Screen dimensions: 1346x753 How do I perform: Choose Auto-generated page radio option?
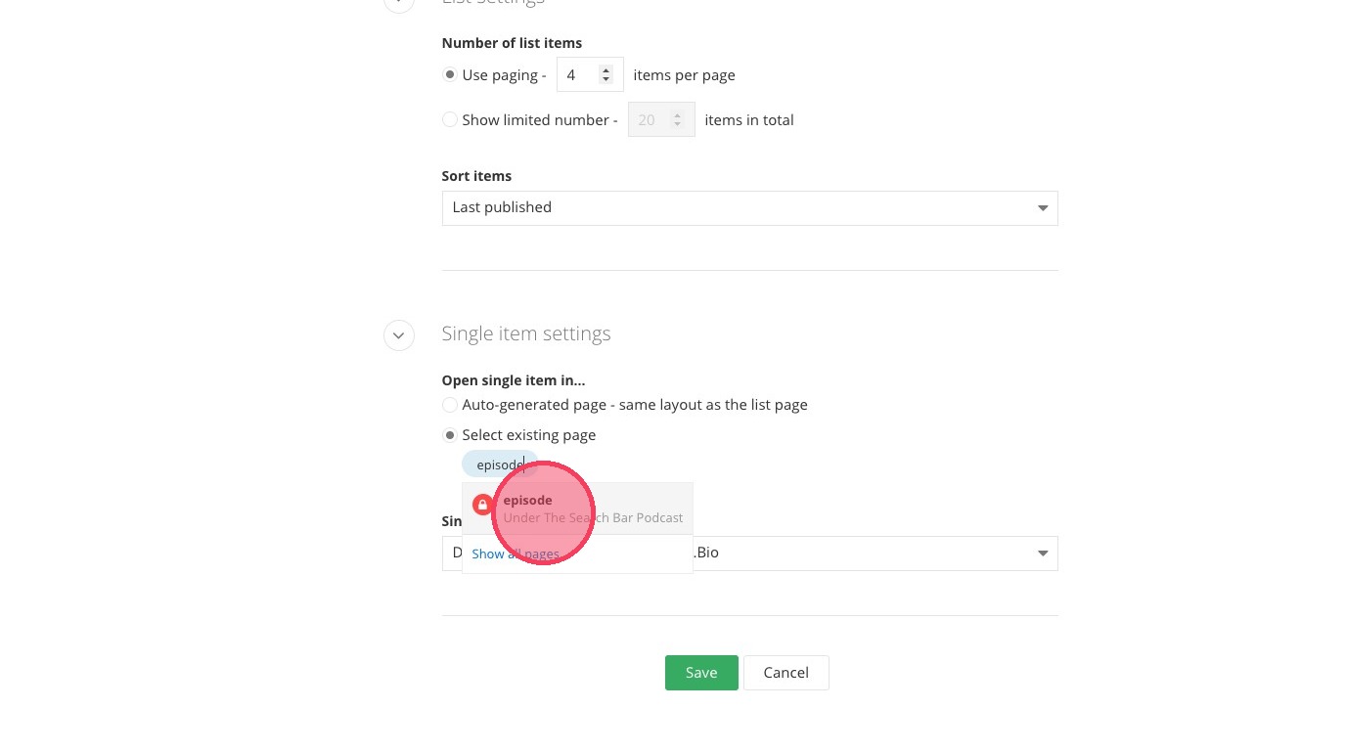click(450, 405)
